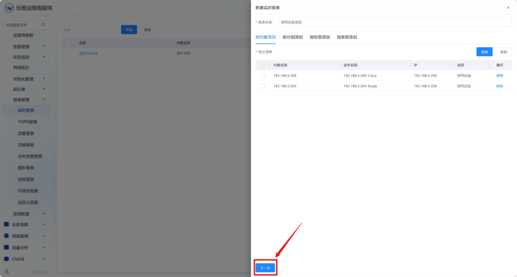
Task: Collapse the sidebar with the bottom menu icon
Action: pos(7,272)
